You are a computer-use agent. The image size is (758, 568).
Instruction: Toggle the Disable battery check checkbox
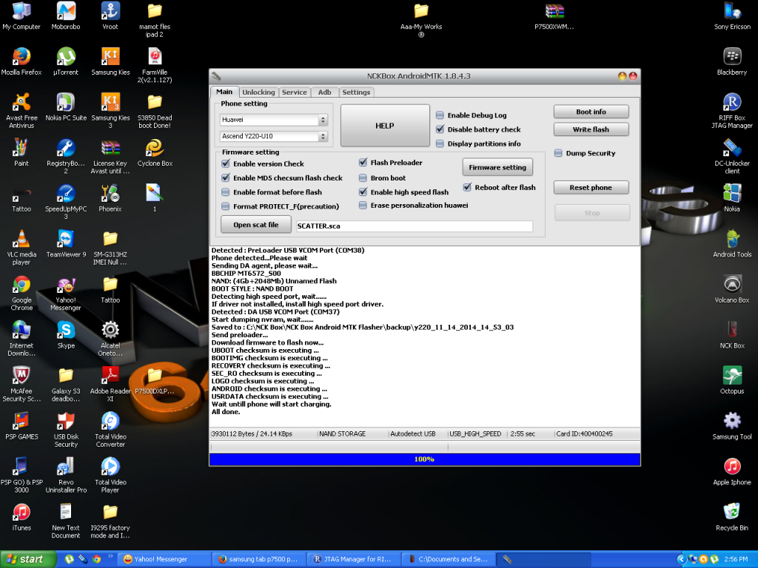coord(440,129)
